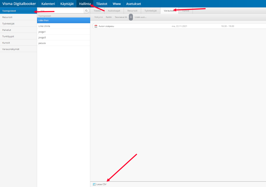Open the Käyttäjät menu
266x187 pixels.
click(x=67, y=4)
